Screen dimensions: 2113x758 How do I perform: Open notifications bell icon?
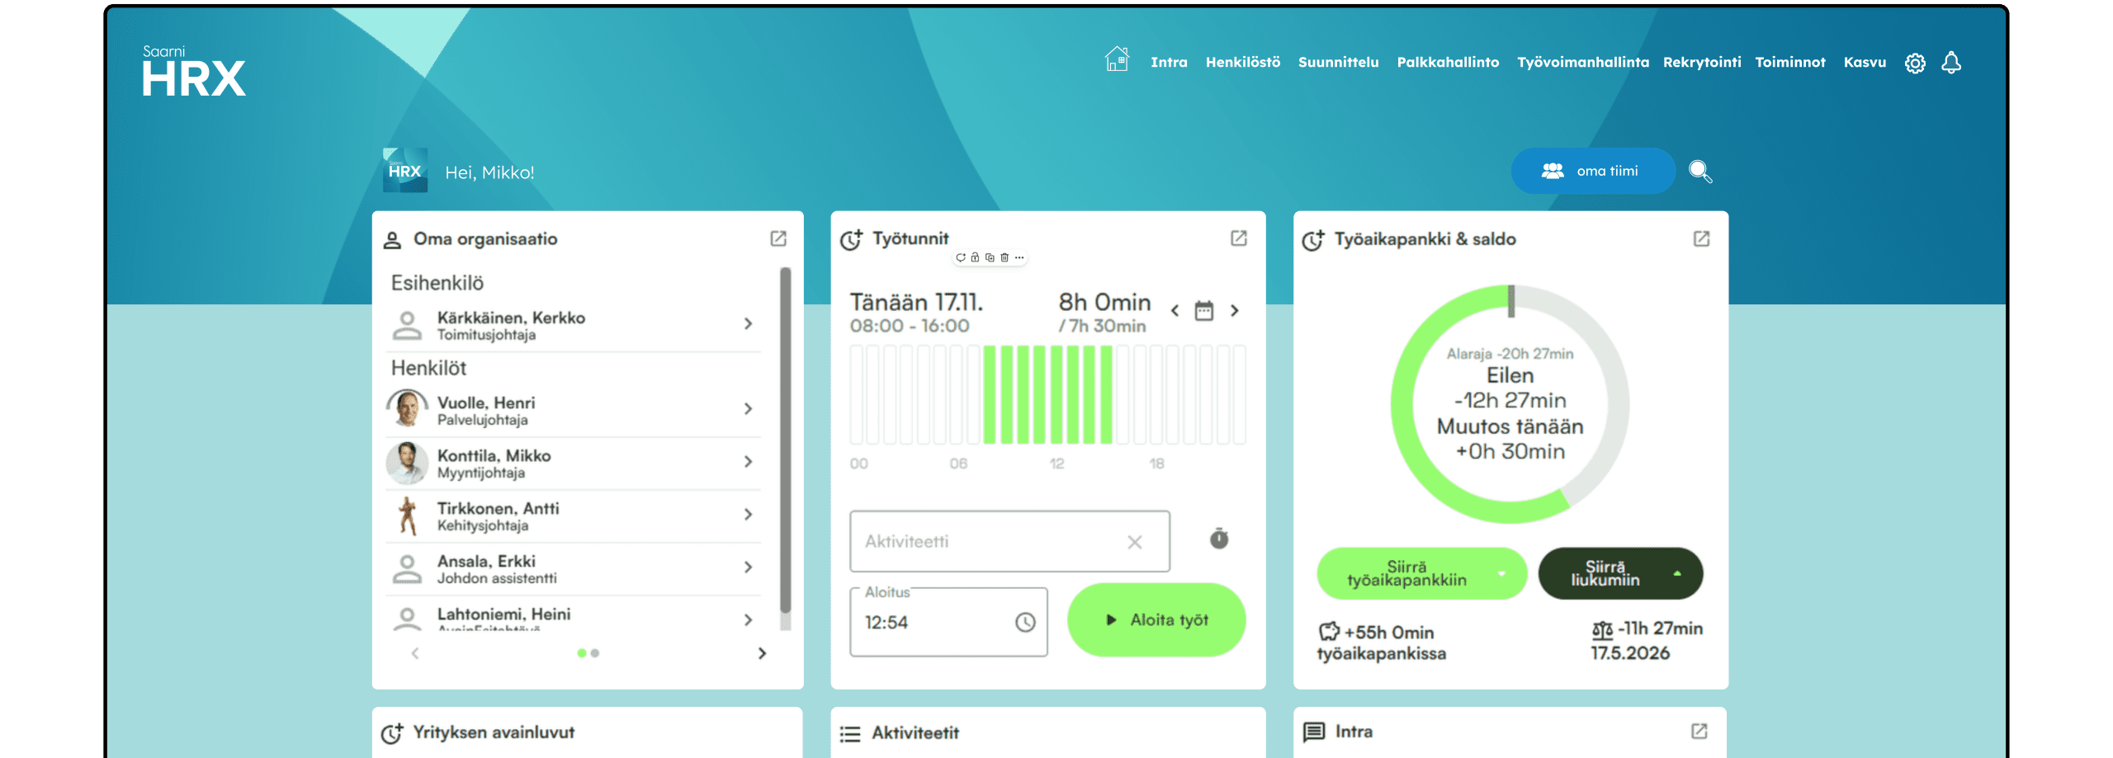click(1951, 63)
